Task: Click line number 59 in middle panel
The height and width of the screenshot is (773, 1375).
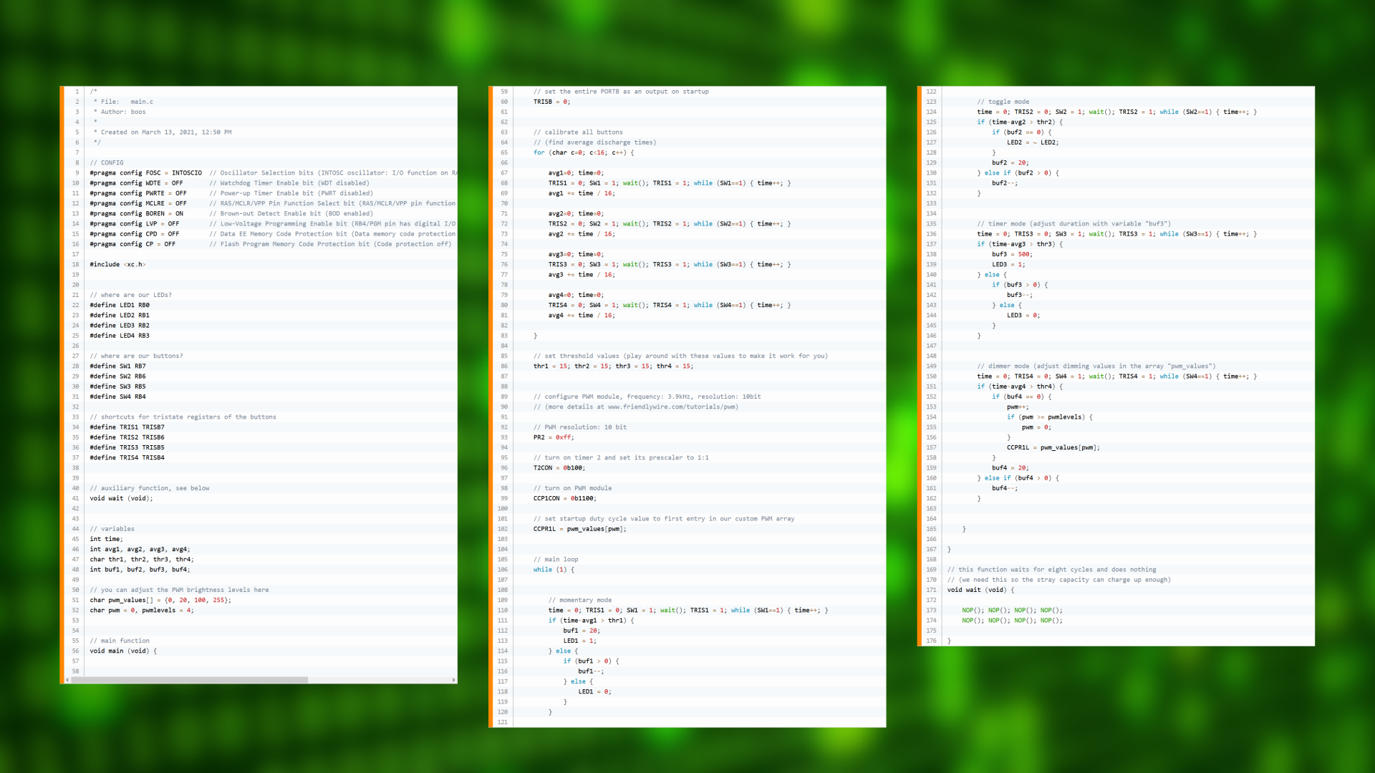Action: tap(504, 92)
